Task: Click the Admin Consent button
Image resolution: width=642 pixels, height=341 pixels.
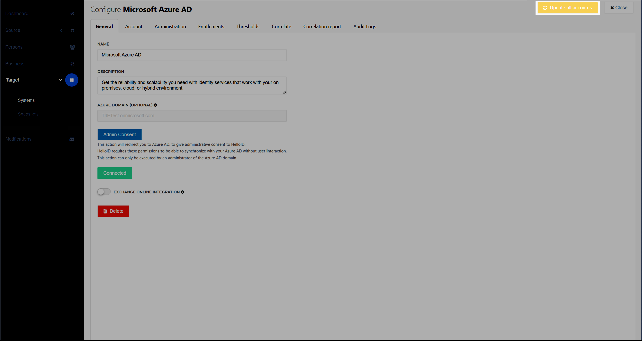Action: click(x=119, y=135)
